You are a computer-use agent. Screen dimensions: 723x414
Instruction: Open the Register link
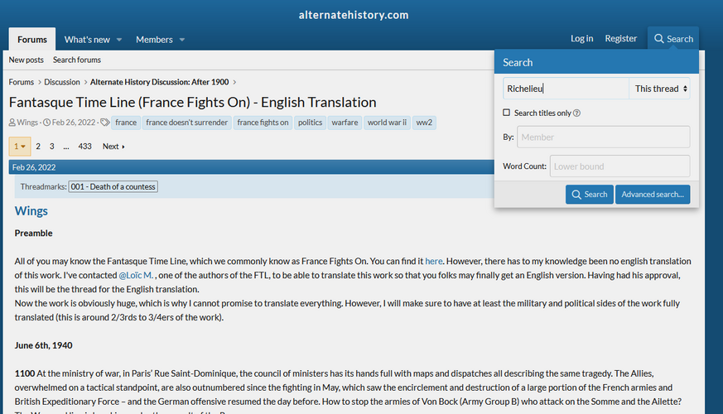[620, 38]
